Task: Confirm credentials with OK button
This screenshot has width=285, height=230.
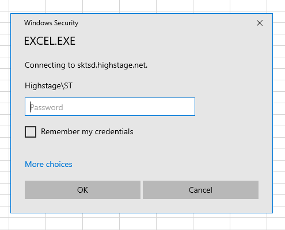Action: [x=82, y=190]
